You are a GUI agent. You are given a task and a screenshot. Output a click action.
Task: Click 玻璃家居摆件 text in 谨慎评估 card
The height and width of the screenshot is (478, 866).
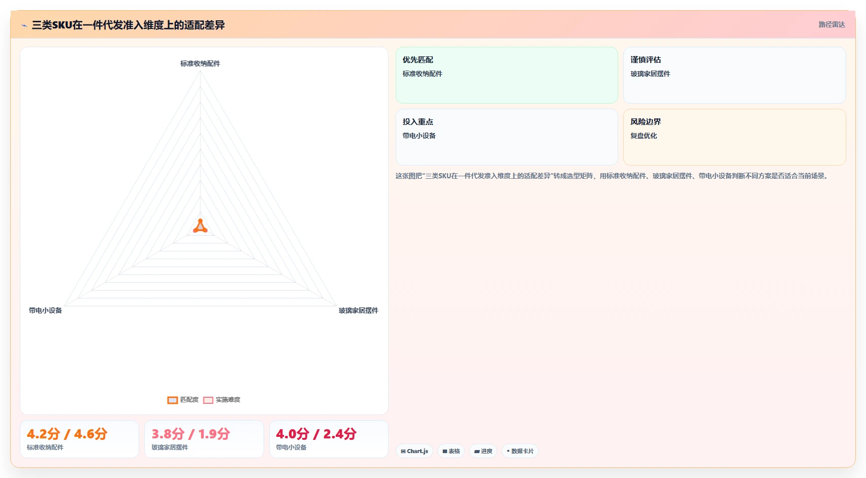coord(650,74)
